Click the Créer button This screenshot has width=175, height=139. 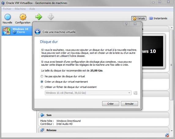point(111,104)
